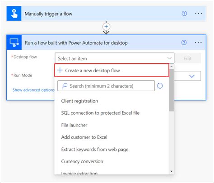This screenshot has width=214, height=183.
Task: Click the dropdown list scroll down arrow
Action: (172, 171)
